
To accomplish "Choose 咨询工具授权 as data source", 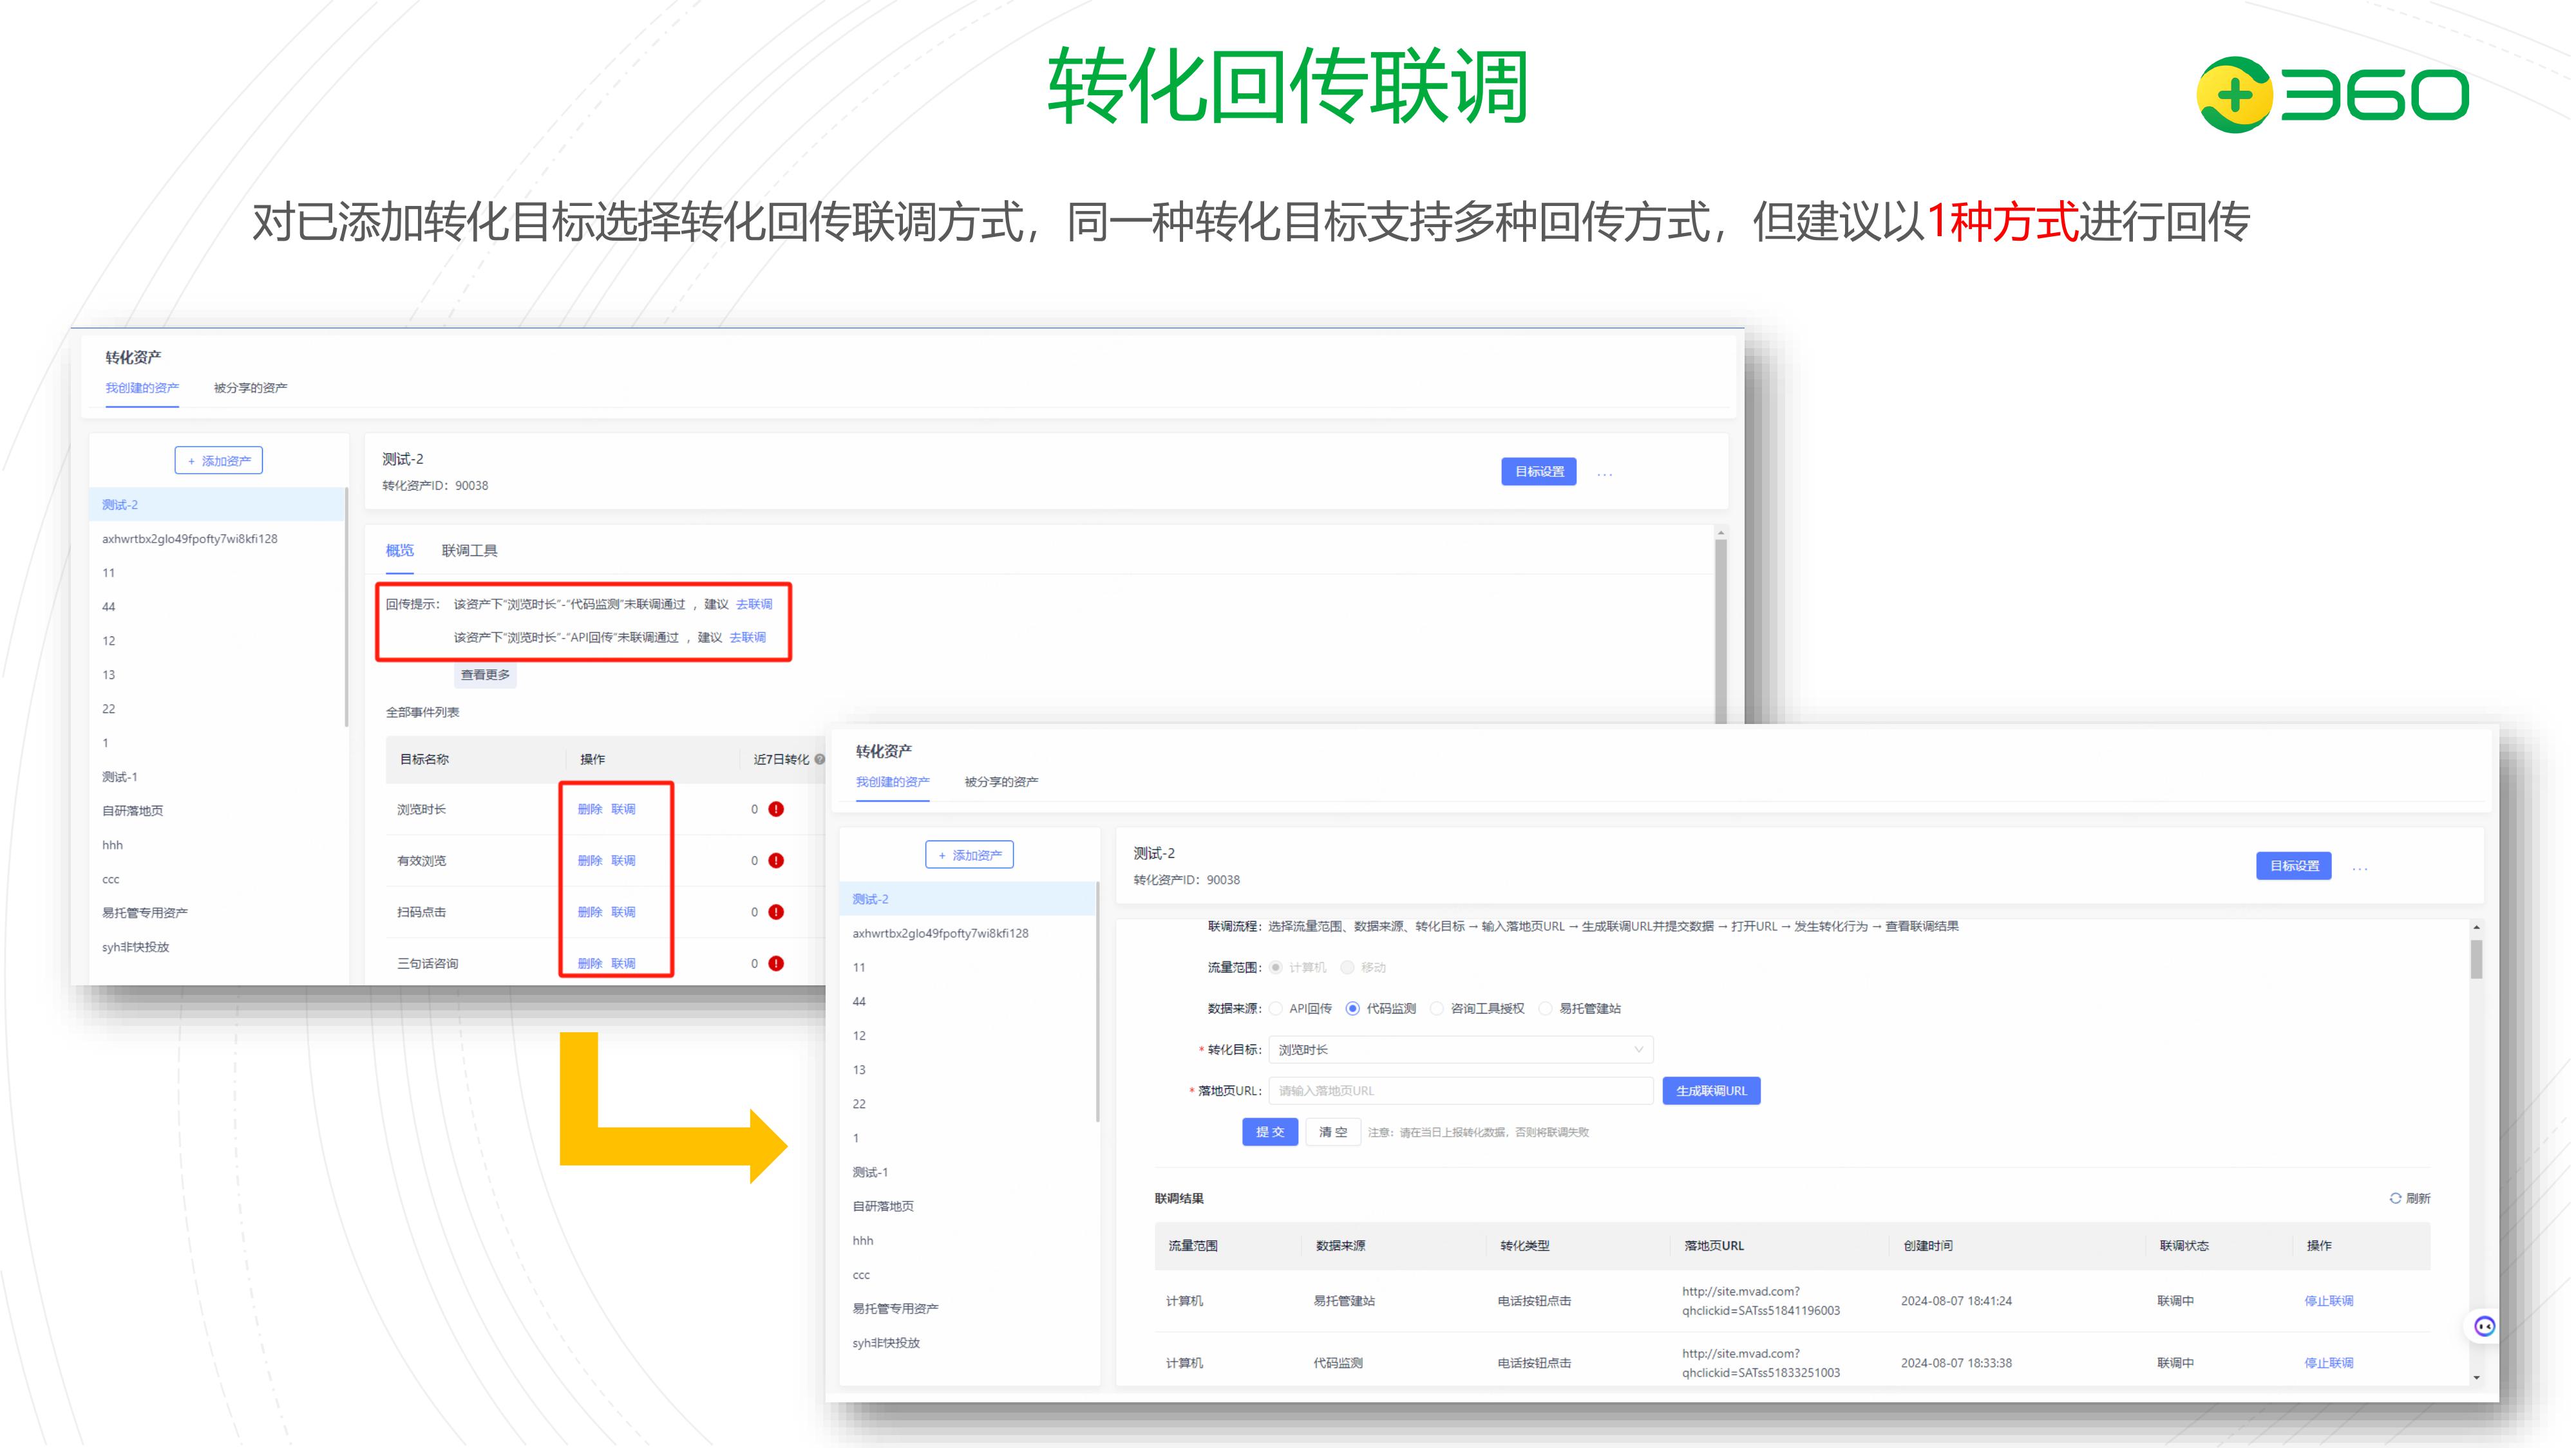I will 1437,1008.
